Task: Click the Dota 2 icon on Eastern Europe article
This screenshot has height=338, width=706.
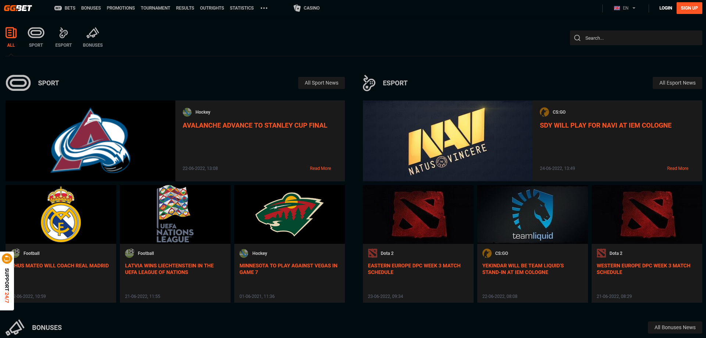Action: tap(372, 253)
